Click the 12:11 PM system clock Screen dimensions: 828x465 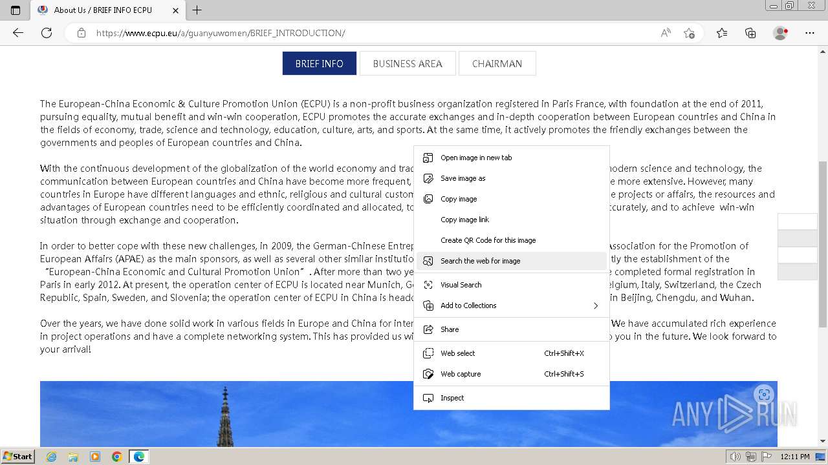pos(795,457)
